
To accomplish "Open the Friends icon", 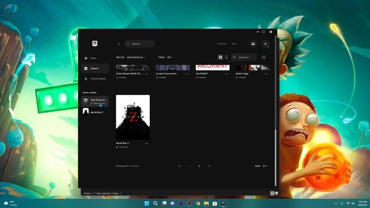I will [253, 44].
